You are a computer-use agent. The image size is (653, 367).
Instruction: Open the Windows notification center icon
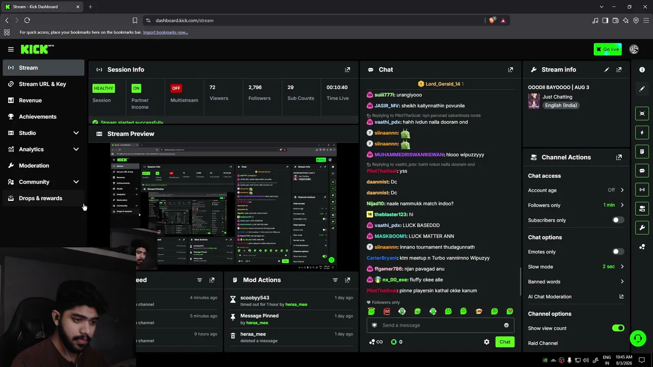point(642,360)
